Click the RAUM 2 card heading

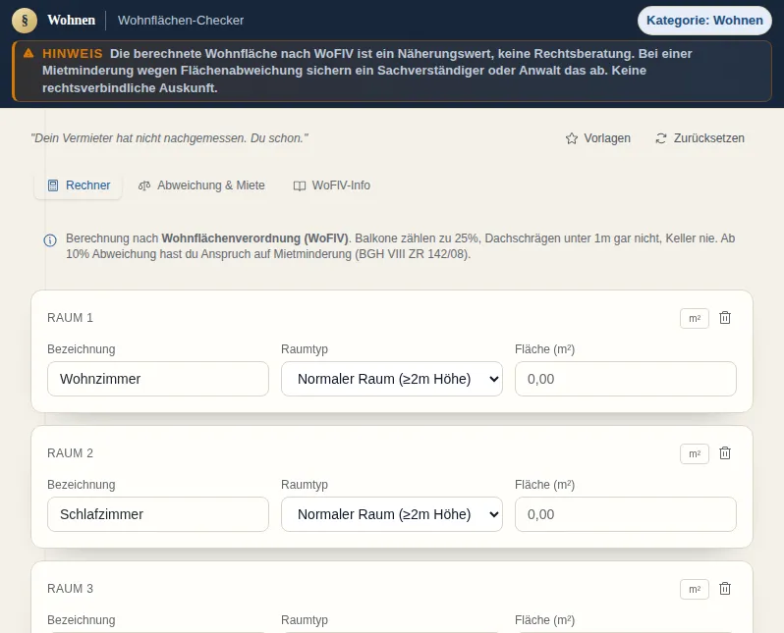70,453
